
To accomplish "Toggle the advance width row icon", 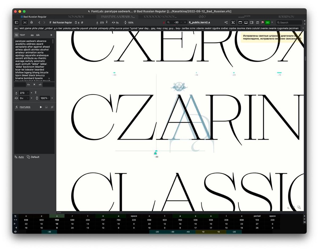I will pos(15,220).
